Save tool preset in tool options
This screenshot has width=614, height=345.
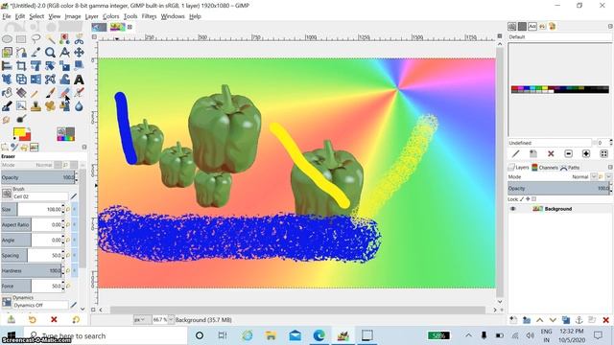[12, 319]
